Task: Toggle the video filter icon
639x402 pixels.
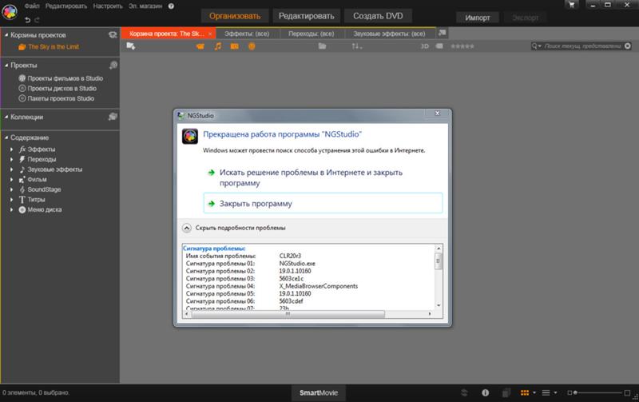Action: point(200,46)
